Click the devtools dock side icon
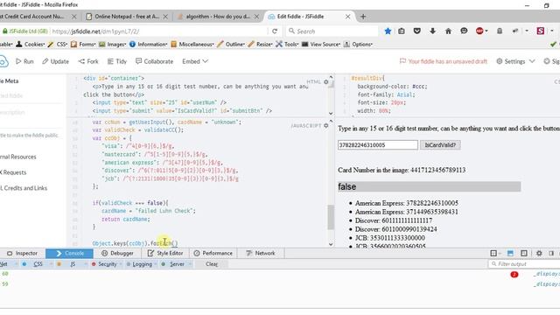 click(551, 253)
